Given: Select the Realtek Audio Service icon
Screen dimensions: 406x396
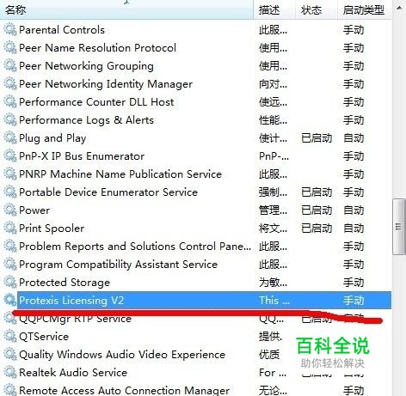Looking at the screenshot, I should (x=10, y=372).
